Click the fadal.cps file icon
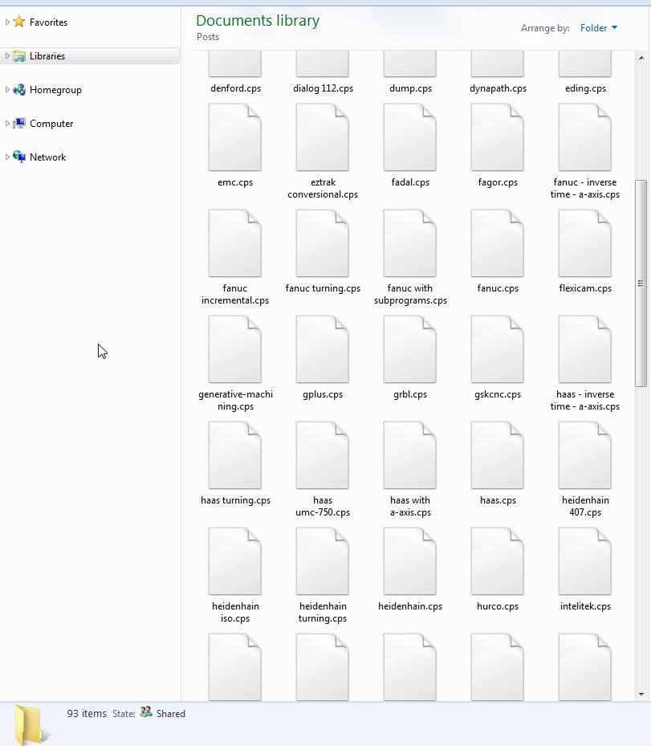This screenshot has height=746, width=651. pyautogui.click(x=409, y=138)
